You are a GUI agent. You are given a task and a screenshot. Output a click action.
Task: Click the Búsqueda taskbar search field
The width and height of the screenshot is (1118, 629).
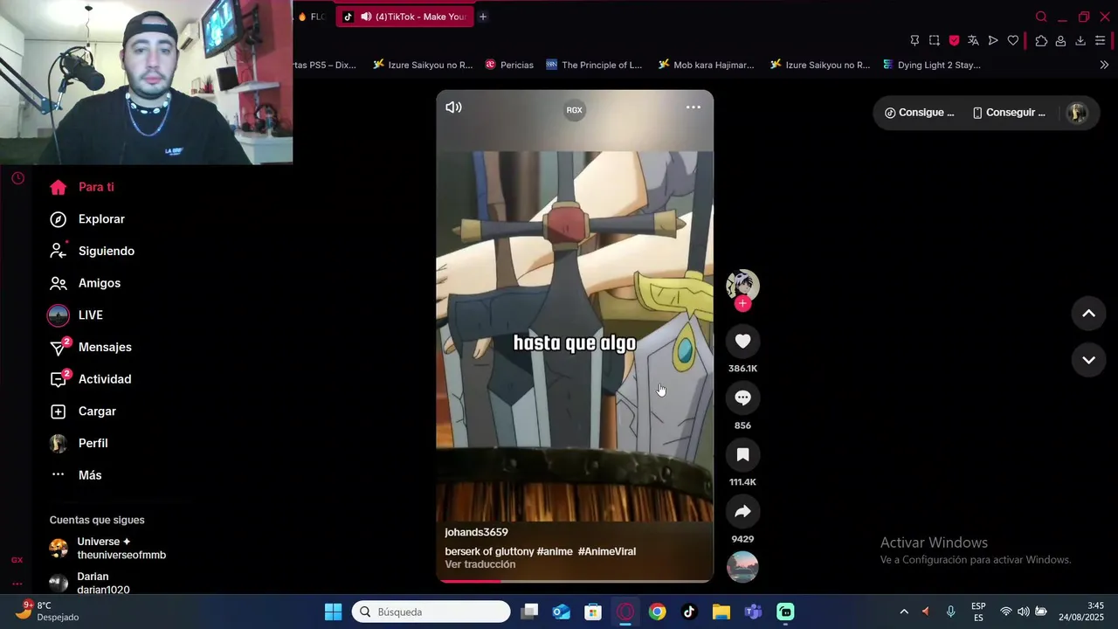coord(431,612)
